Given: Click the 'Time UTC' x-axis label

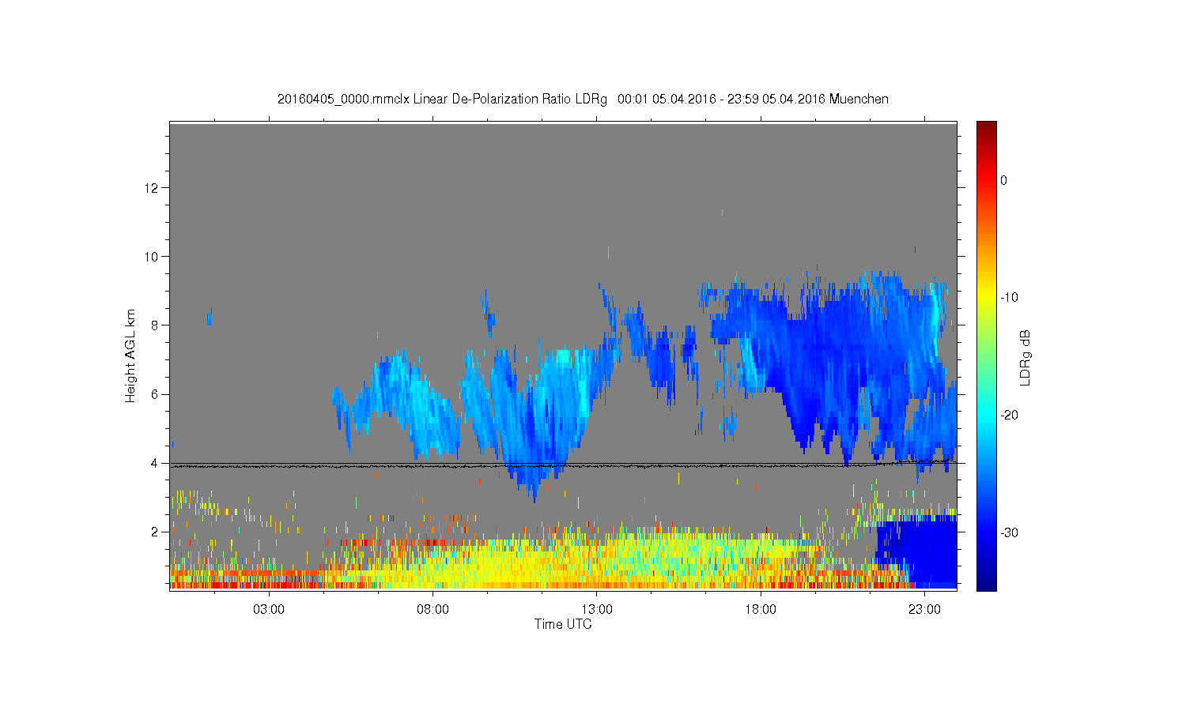Looking at the screenshot, I should [x=563, y=624].
